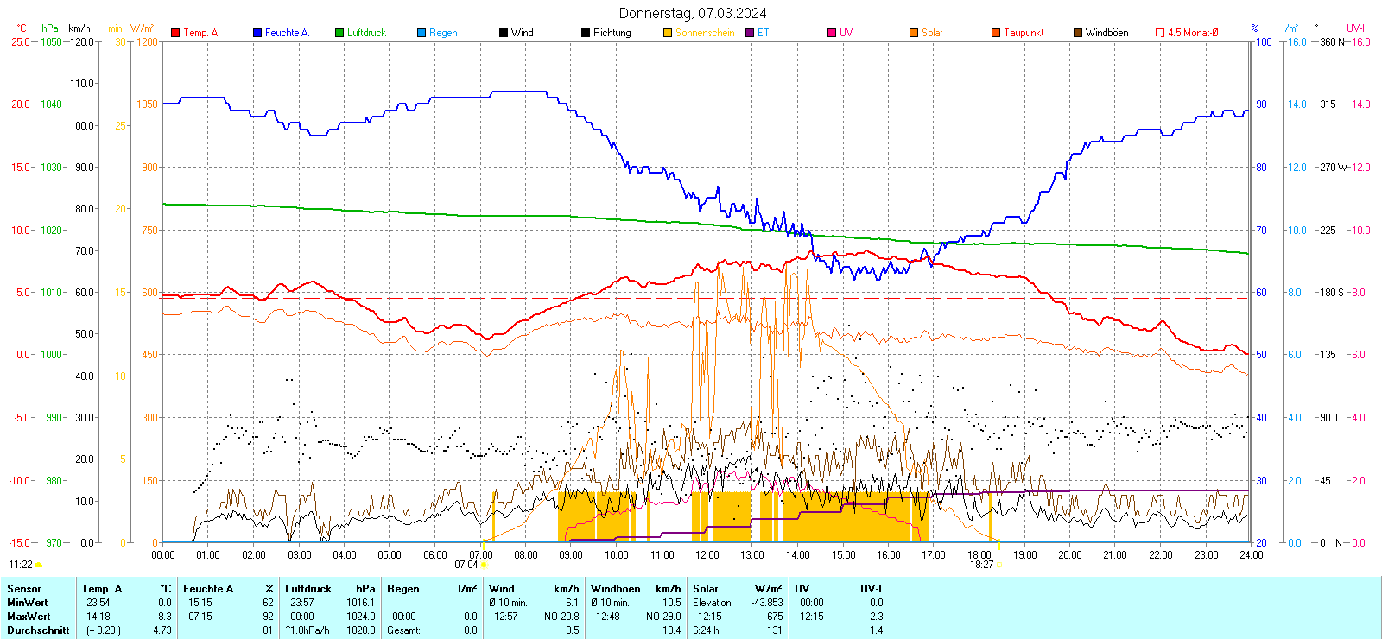Click the red Temp. A. legend square
Viewport: 1382px width, 639px height.
click(175, 33)
